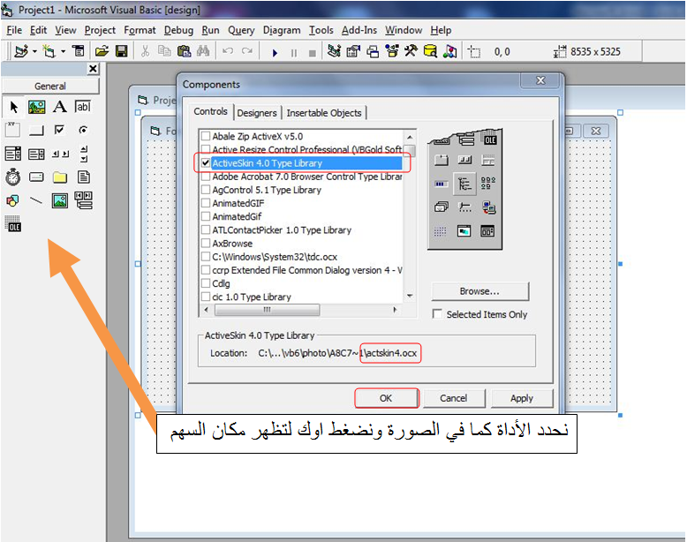Viewport: 687px width, 542px height.
Task: Click Cancel in Components dialog
Action: (x=454, y=398)
